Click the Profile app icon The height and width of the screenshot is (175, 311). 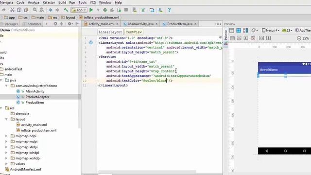pyautogui.click(x=112, y=10)
